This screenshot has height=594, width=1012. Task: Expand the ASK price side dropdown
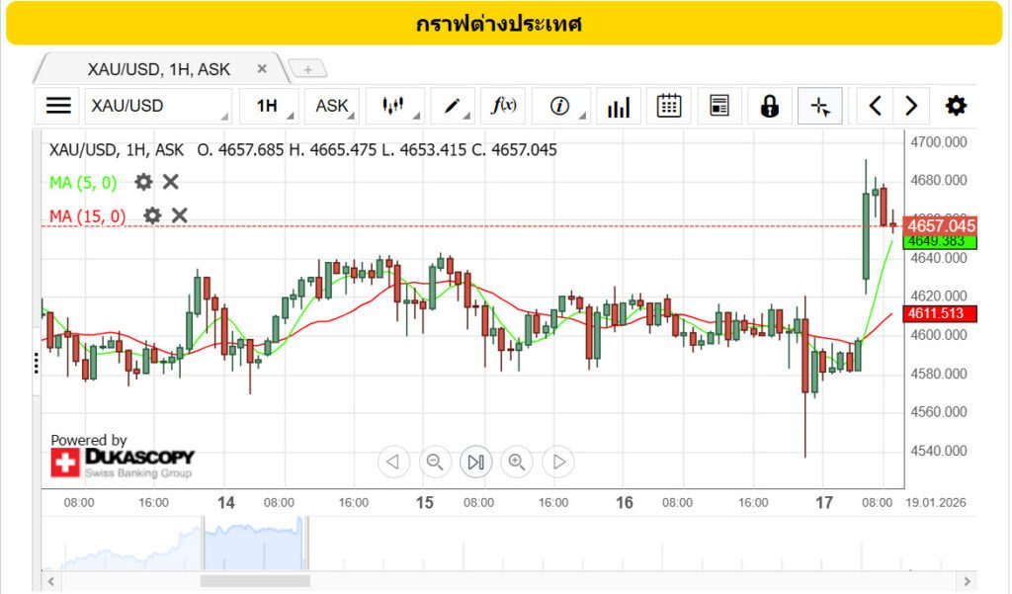(x=332, y=106)
